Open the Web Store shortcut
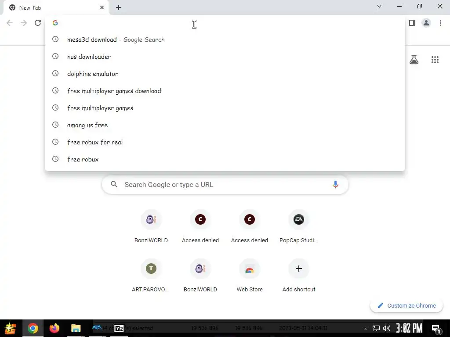The image size is (450, 337). click(x=250, y=276)
